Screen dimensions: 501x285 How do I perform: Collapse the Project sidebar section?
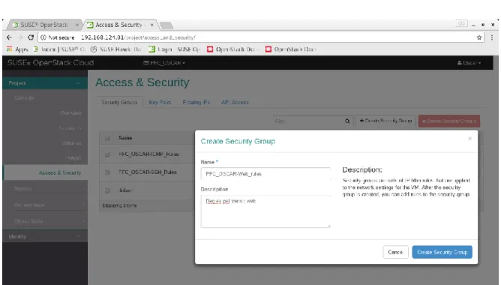coord(45,83)
